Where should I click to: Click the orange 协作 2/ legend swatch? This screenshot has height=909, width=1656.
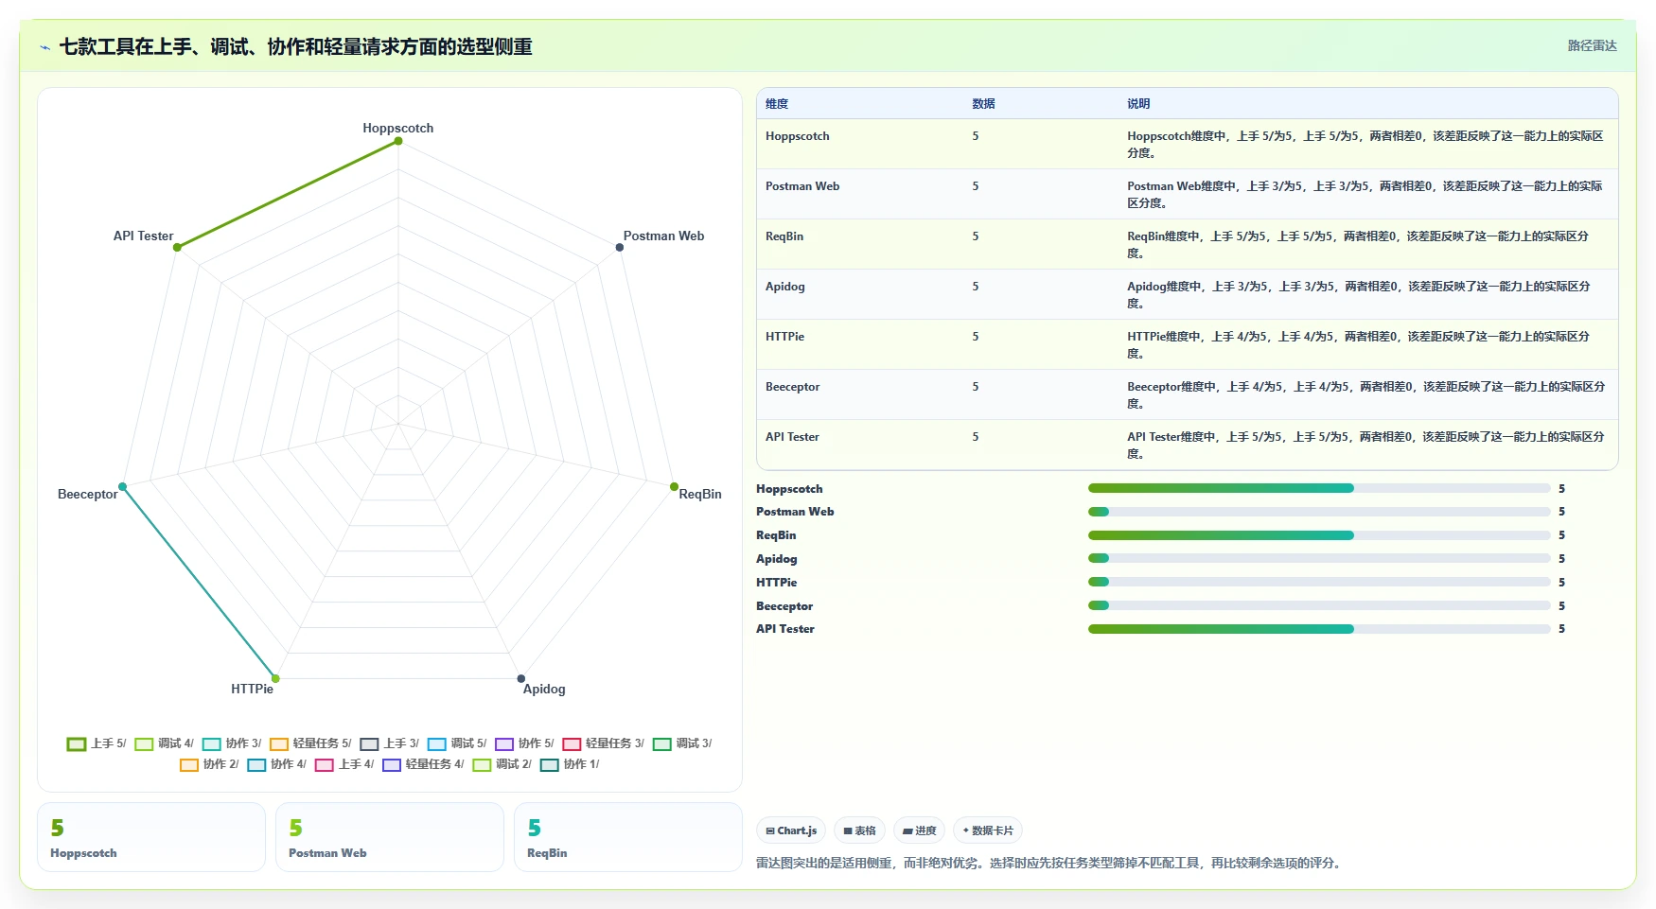[189, 764]
